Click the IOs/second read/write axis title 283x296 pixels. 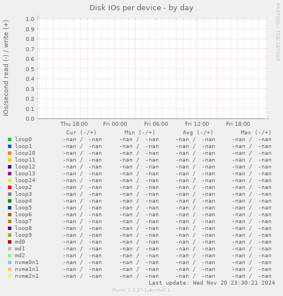coord(6,68)
